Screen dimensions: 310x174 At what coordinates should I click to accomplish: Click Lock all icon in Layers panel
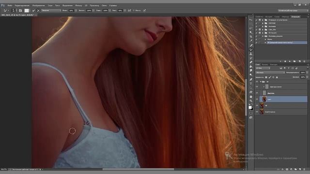[277, 77]
